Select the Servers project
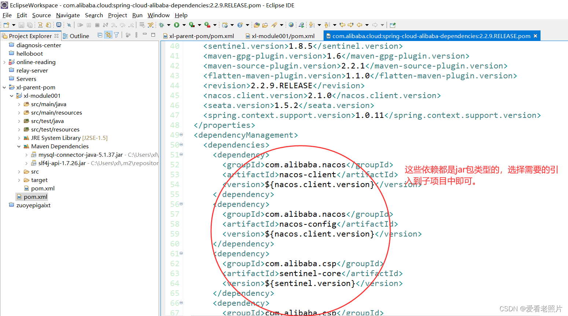The image size is (568, 316). coord(26,79)
